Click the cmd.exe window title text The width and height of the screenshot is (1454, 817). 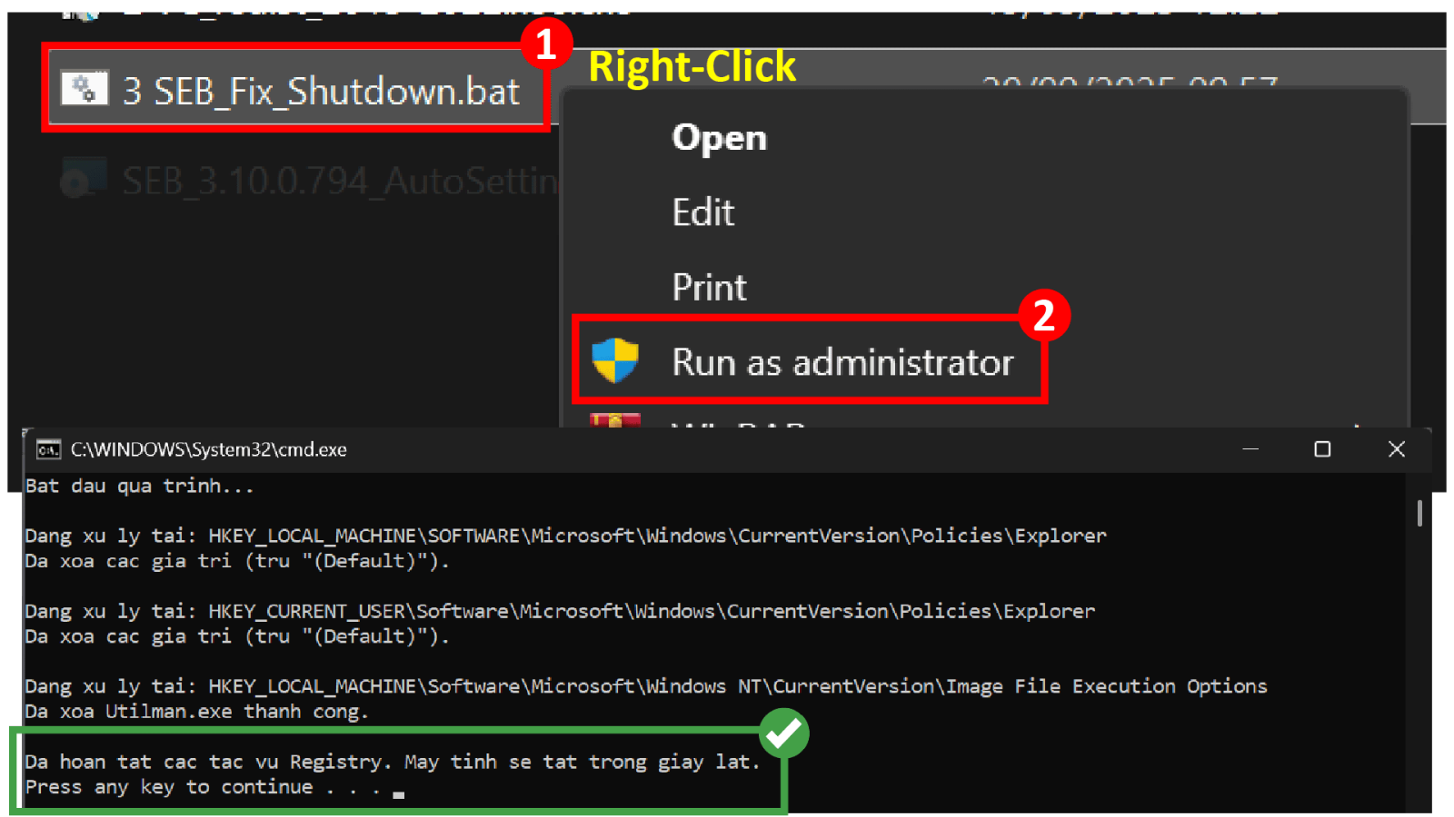pos(209,449)
